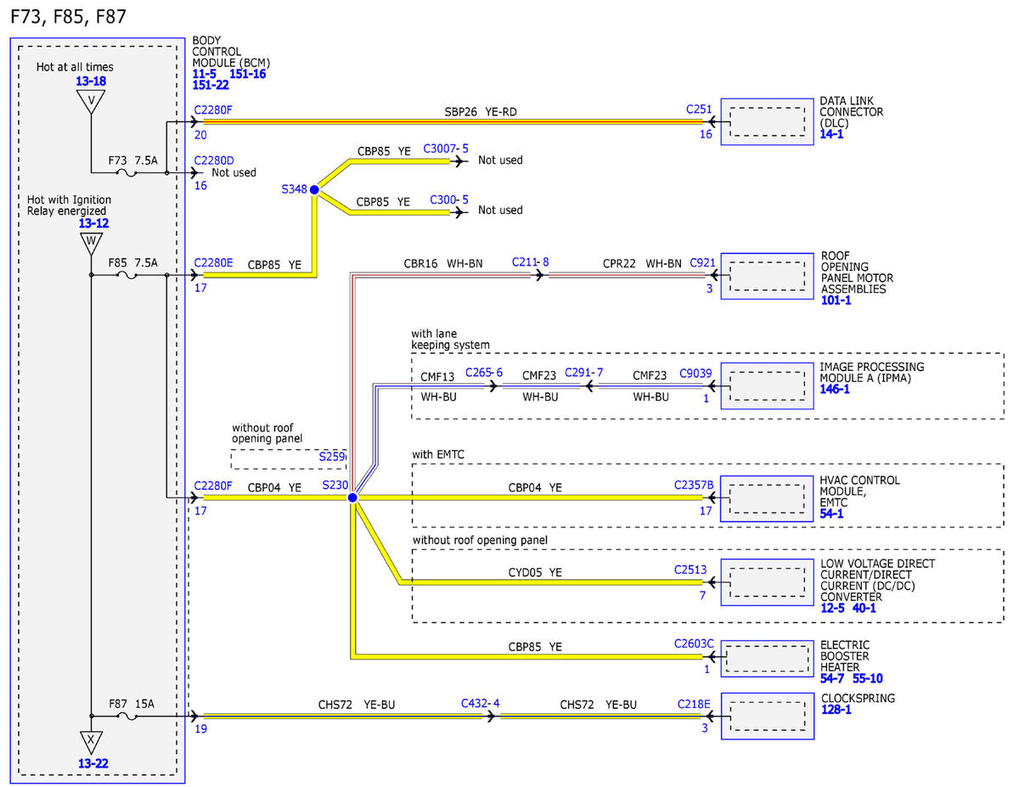1019x787 pixels.
Task: Open IPMA page reference 146-1
Action: click(836, 390)
